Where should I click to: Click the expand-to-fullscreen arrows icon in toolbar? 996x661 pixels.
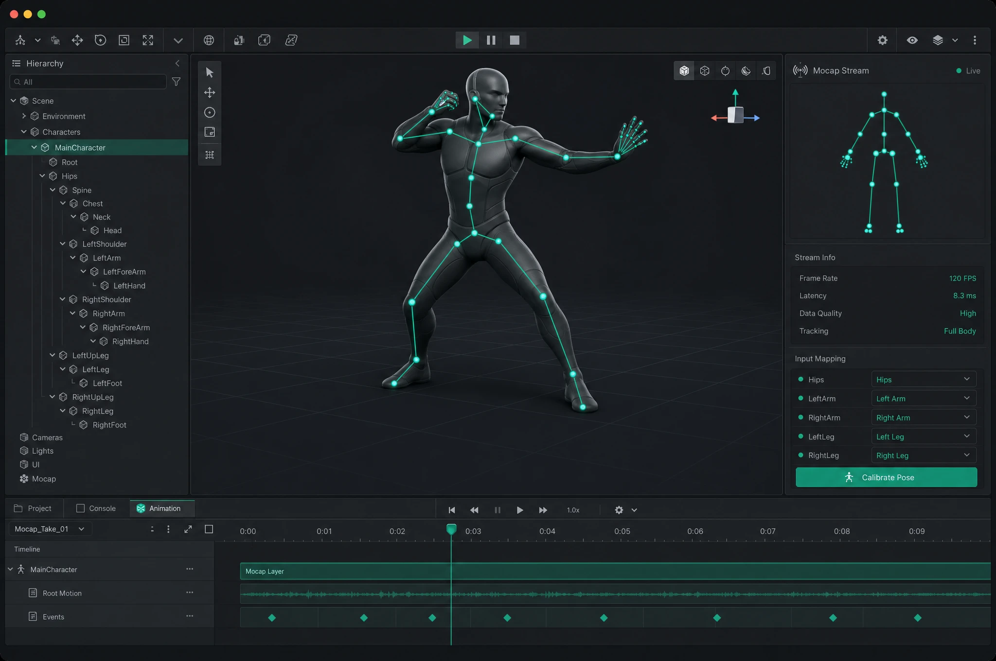(x=148, y=40)
